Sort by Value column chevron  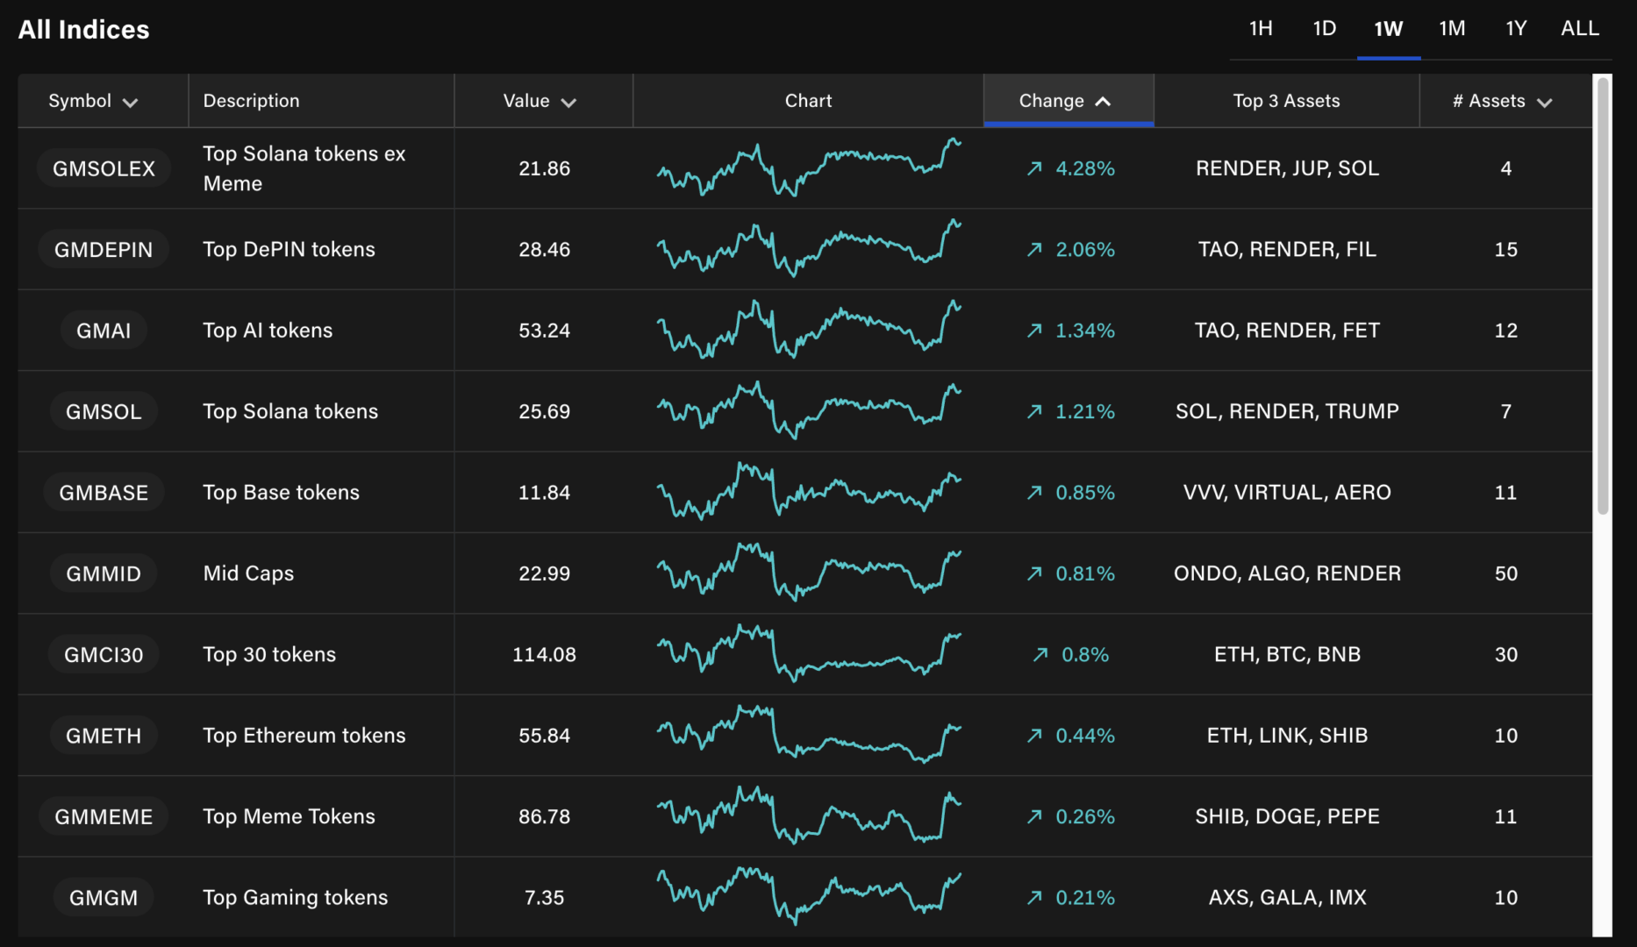click(568, 103)
